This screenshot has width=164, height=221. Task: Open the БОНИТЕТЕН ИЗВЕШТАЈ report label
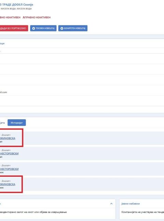point(74,28)
